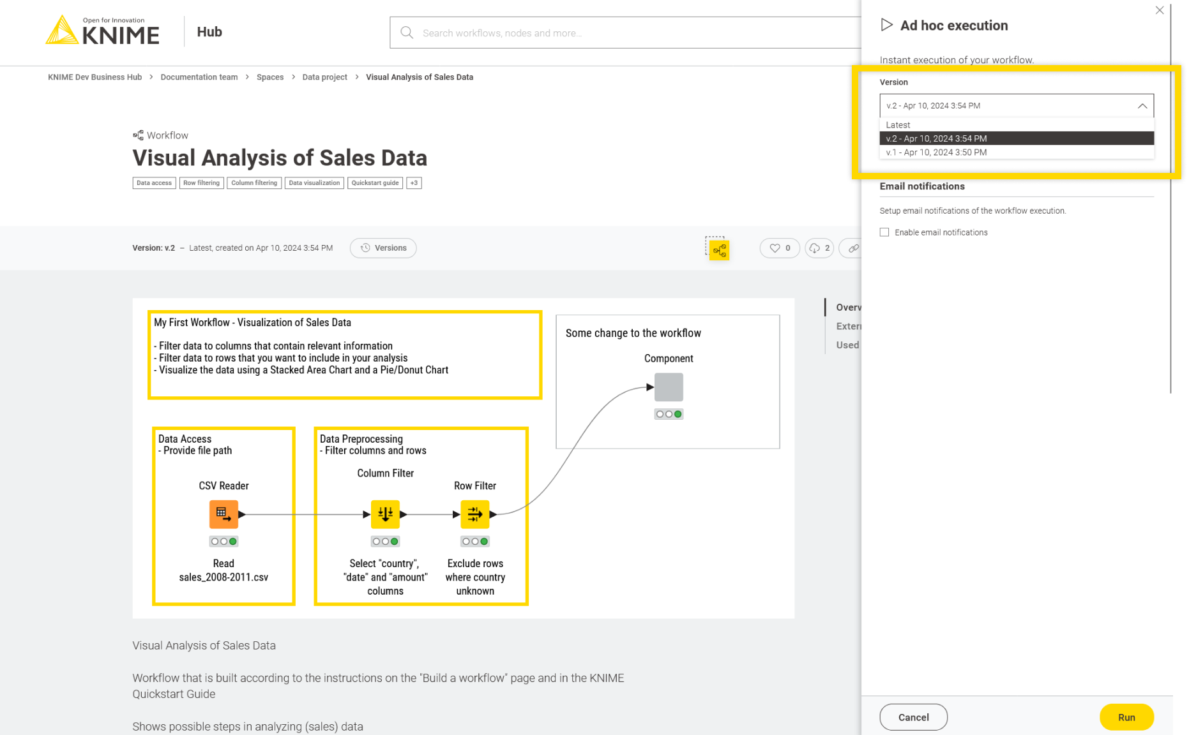Copy link using chain icon
The height and width of the screenshot is (735, 1189).
click(853, 248)
